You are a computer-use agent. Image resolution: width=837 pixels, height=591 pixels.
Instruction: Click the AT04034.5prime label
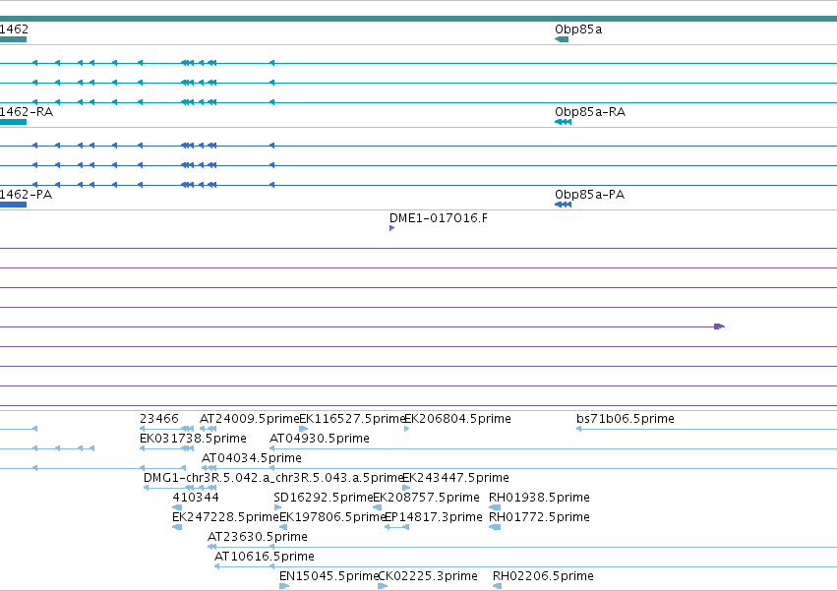(252, 458)
